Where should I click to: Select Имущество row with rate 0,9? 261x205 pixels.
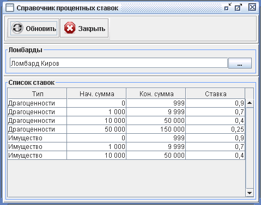point(126,138)
